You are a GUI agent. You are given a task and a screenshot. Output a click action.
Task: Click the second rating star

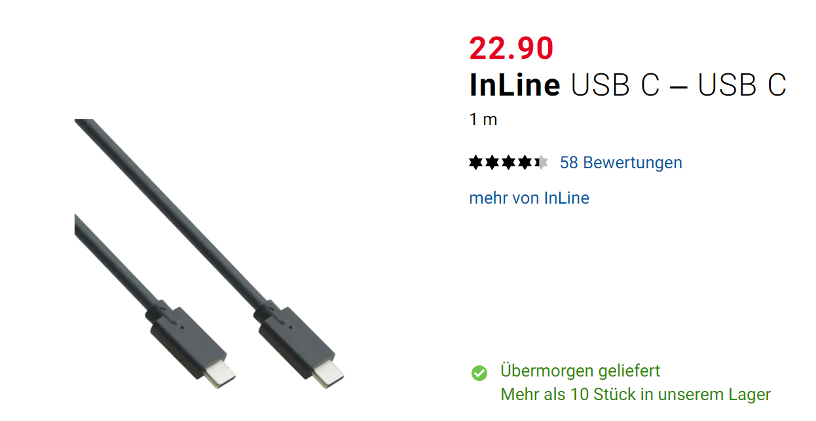tap(492, 162)
